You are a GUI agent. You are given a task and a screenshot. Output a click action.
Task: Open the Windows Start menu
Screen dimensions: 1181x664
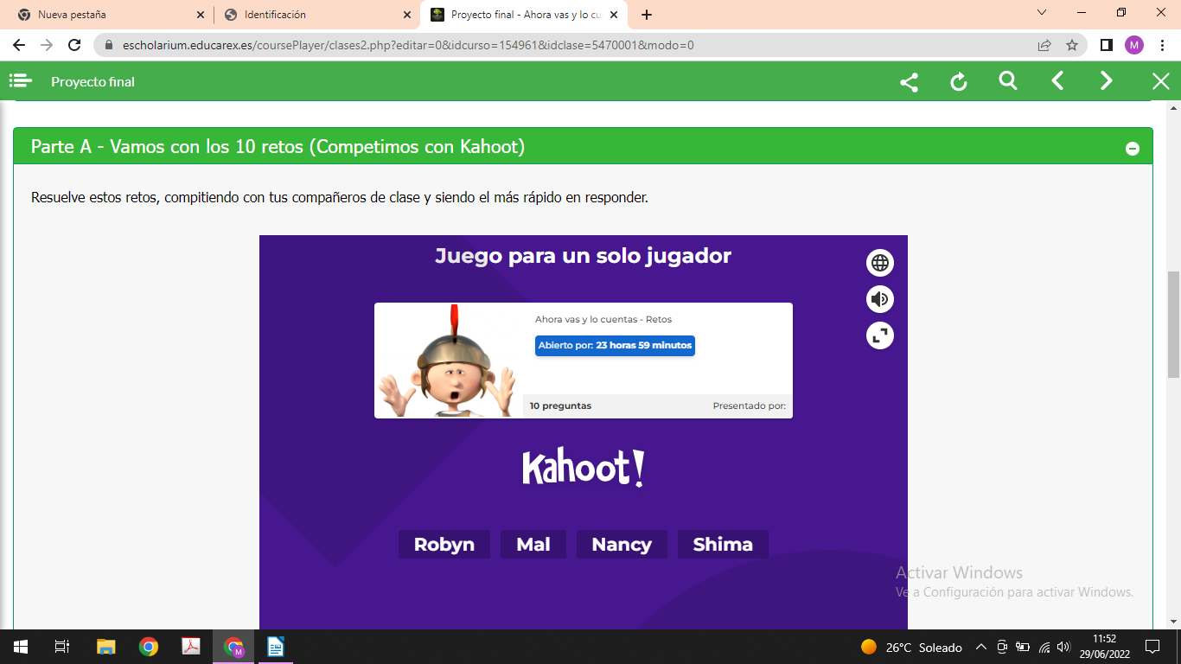pyautogui.click(x=21, y=647)
